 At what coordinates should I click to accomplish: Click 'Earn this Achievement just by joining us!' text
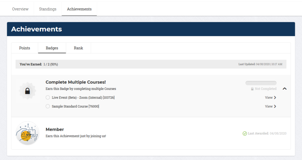tap(76, 136)
